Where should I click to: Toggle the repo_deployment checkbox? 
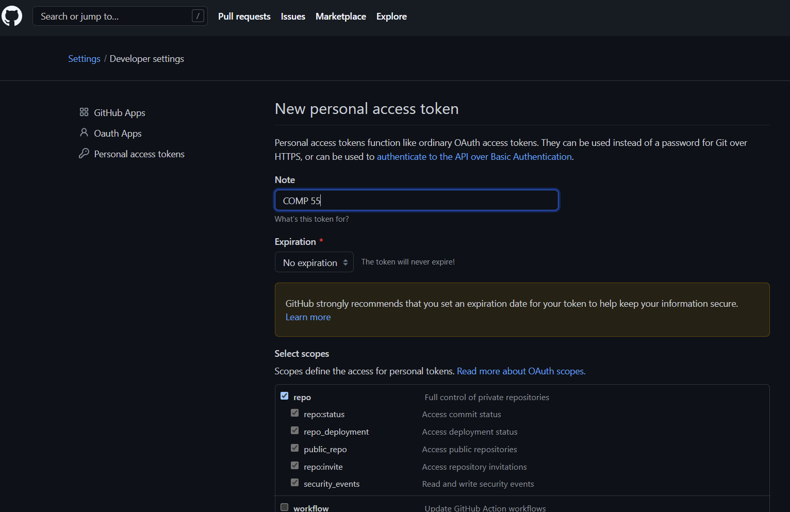click(x=294, y=431)
